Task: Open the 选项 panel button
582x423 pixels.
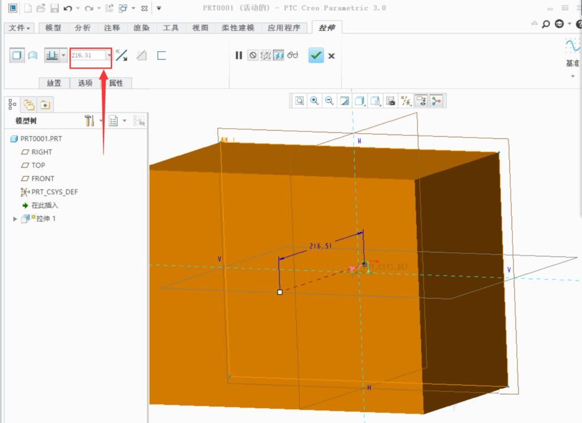Action: click(85, 83)
